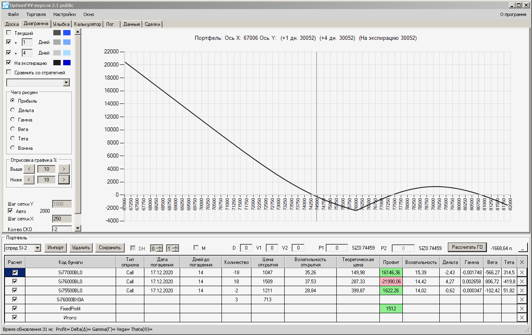The image size is (532, 335).
Task: Open the Файл menu
Action: (13, 14)
